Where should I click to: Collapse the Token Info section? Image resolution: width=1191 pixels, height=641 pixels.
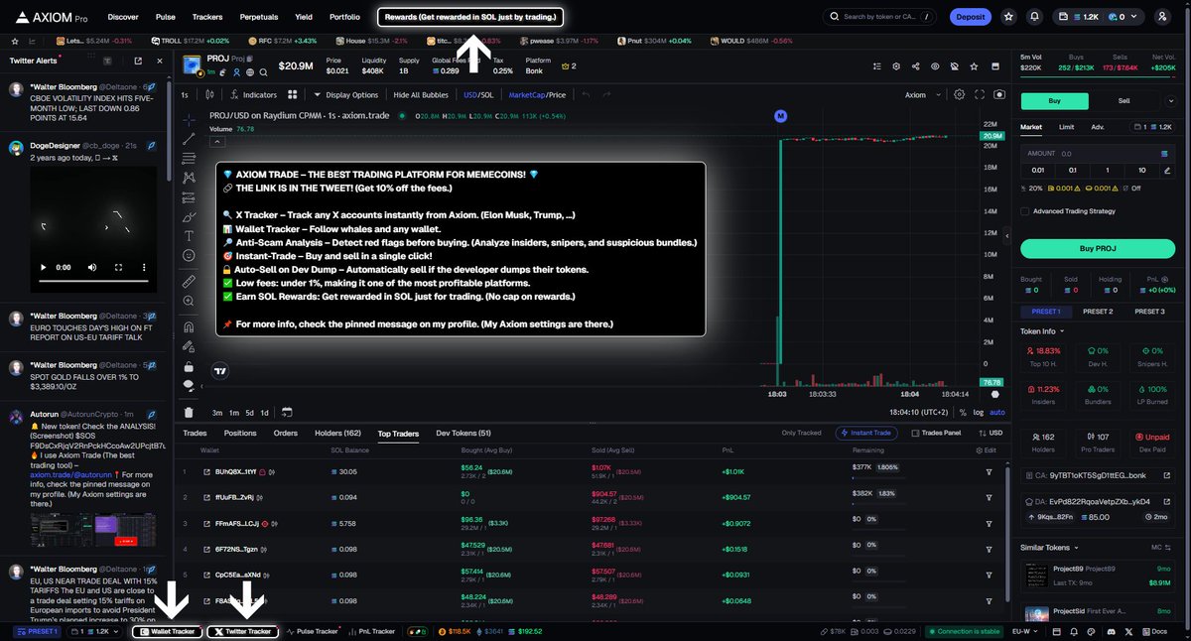tap(1041, 330)
